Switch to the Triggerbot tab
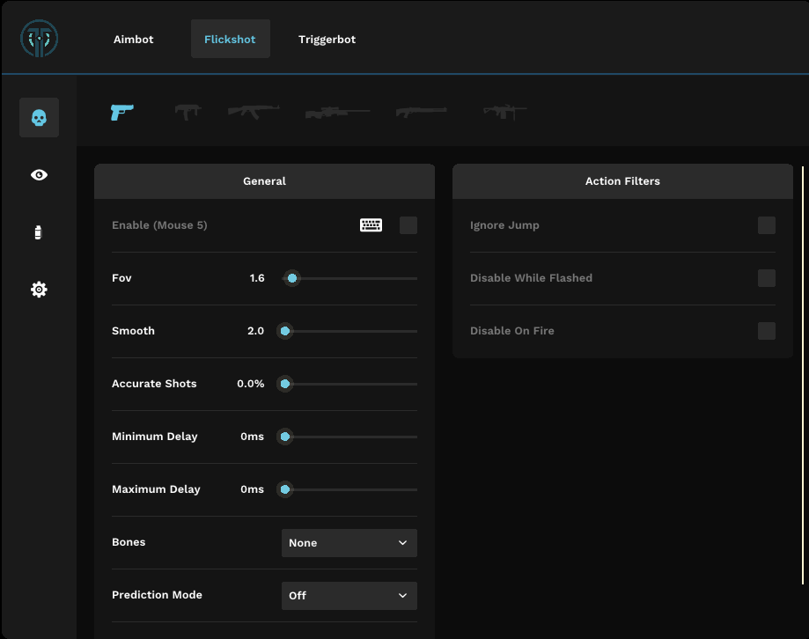Image resolution: width=809 pixels, height=639 pixels. click(327, 40)
